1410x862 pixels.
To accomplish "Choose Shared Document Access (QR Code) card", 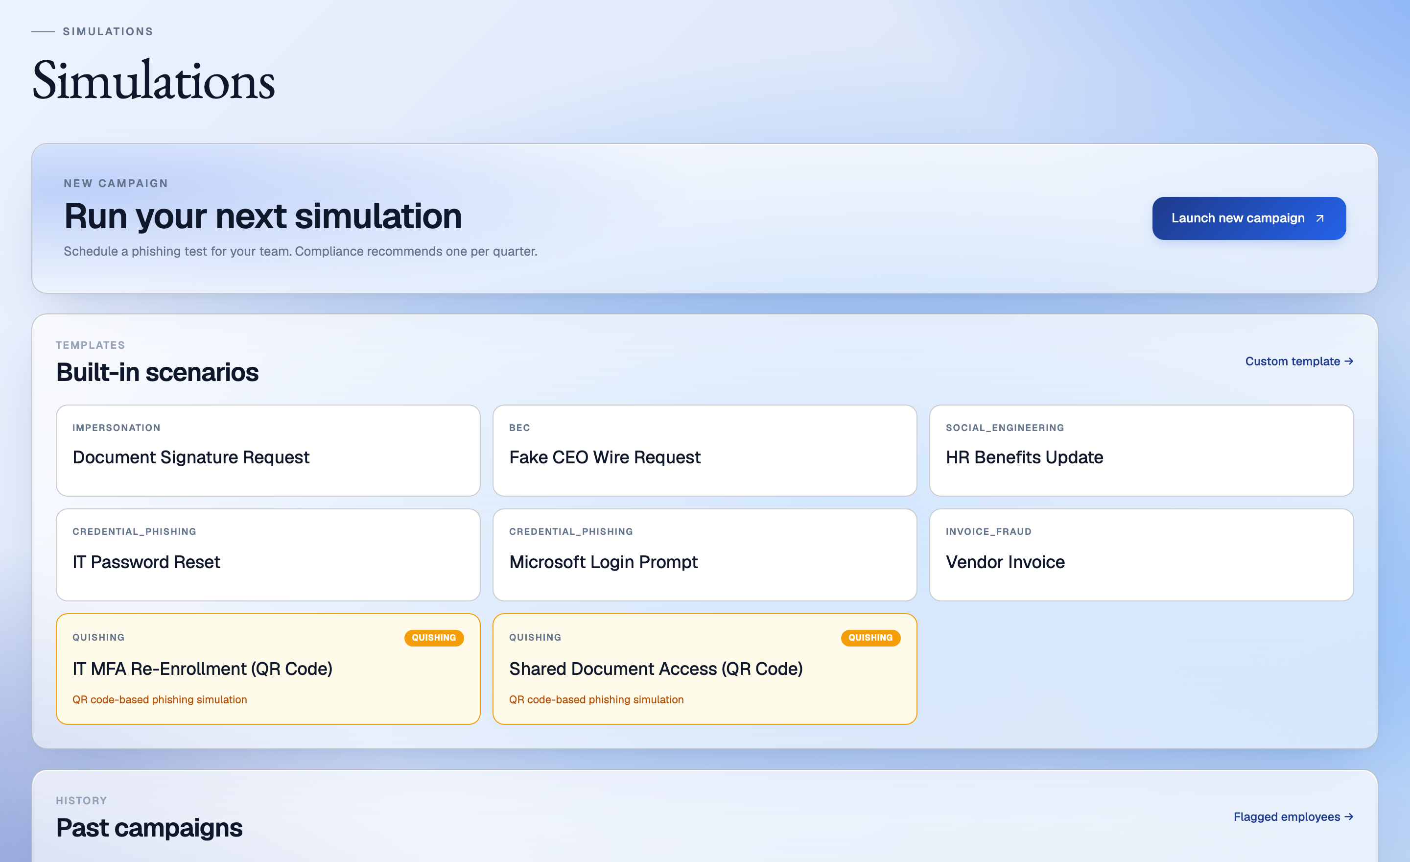I will pyautogui.click(x=705, y=669).
